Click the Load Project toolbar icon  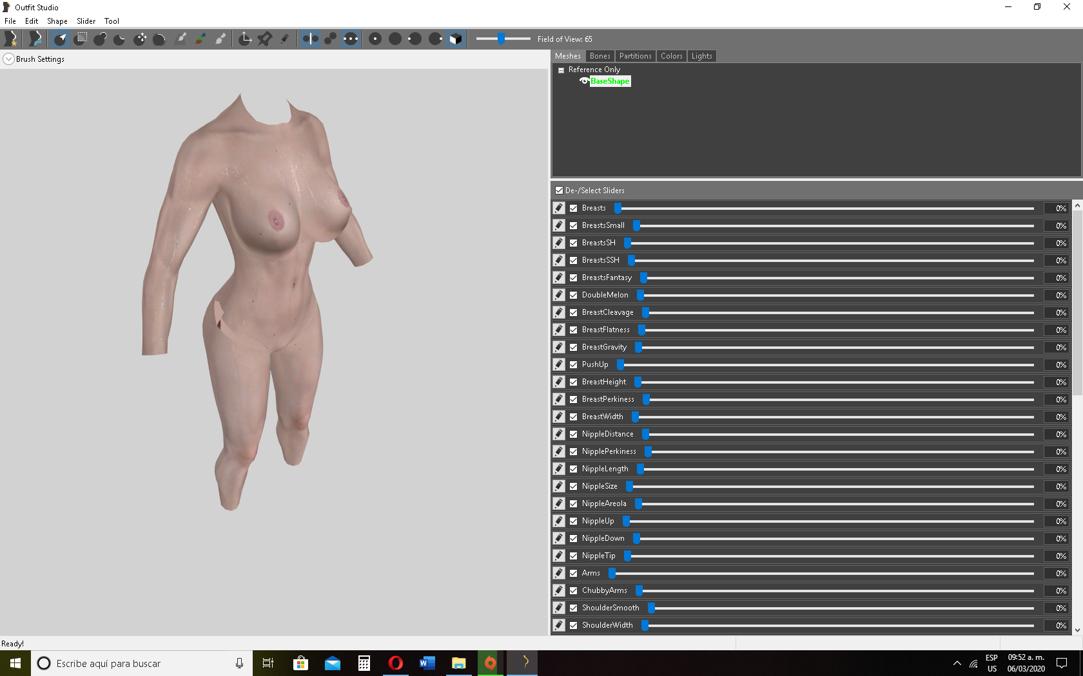(x=35, y=39)
